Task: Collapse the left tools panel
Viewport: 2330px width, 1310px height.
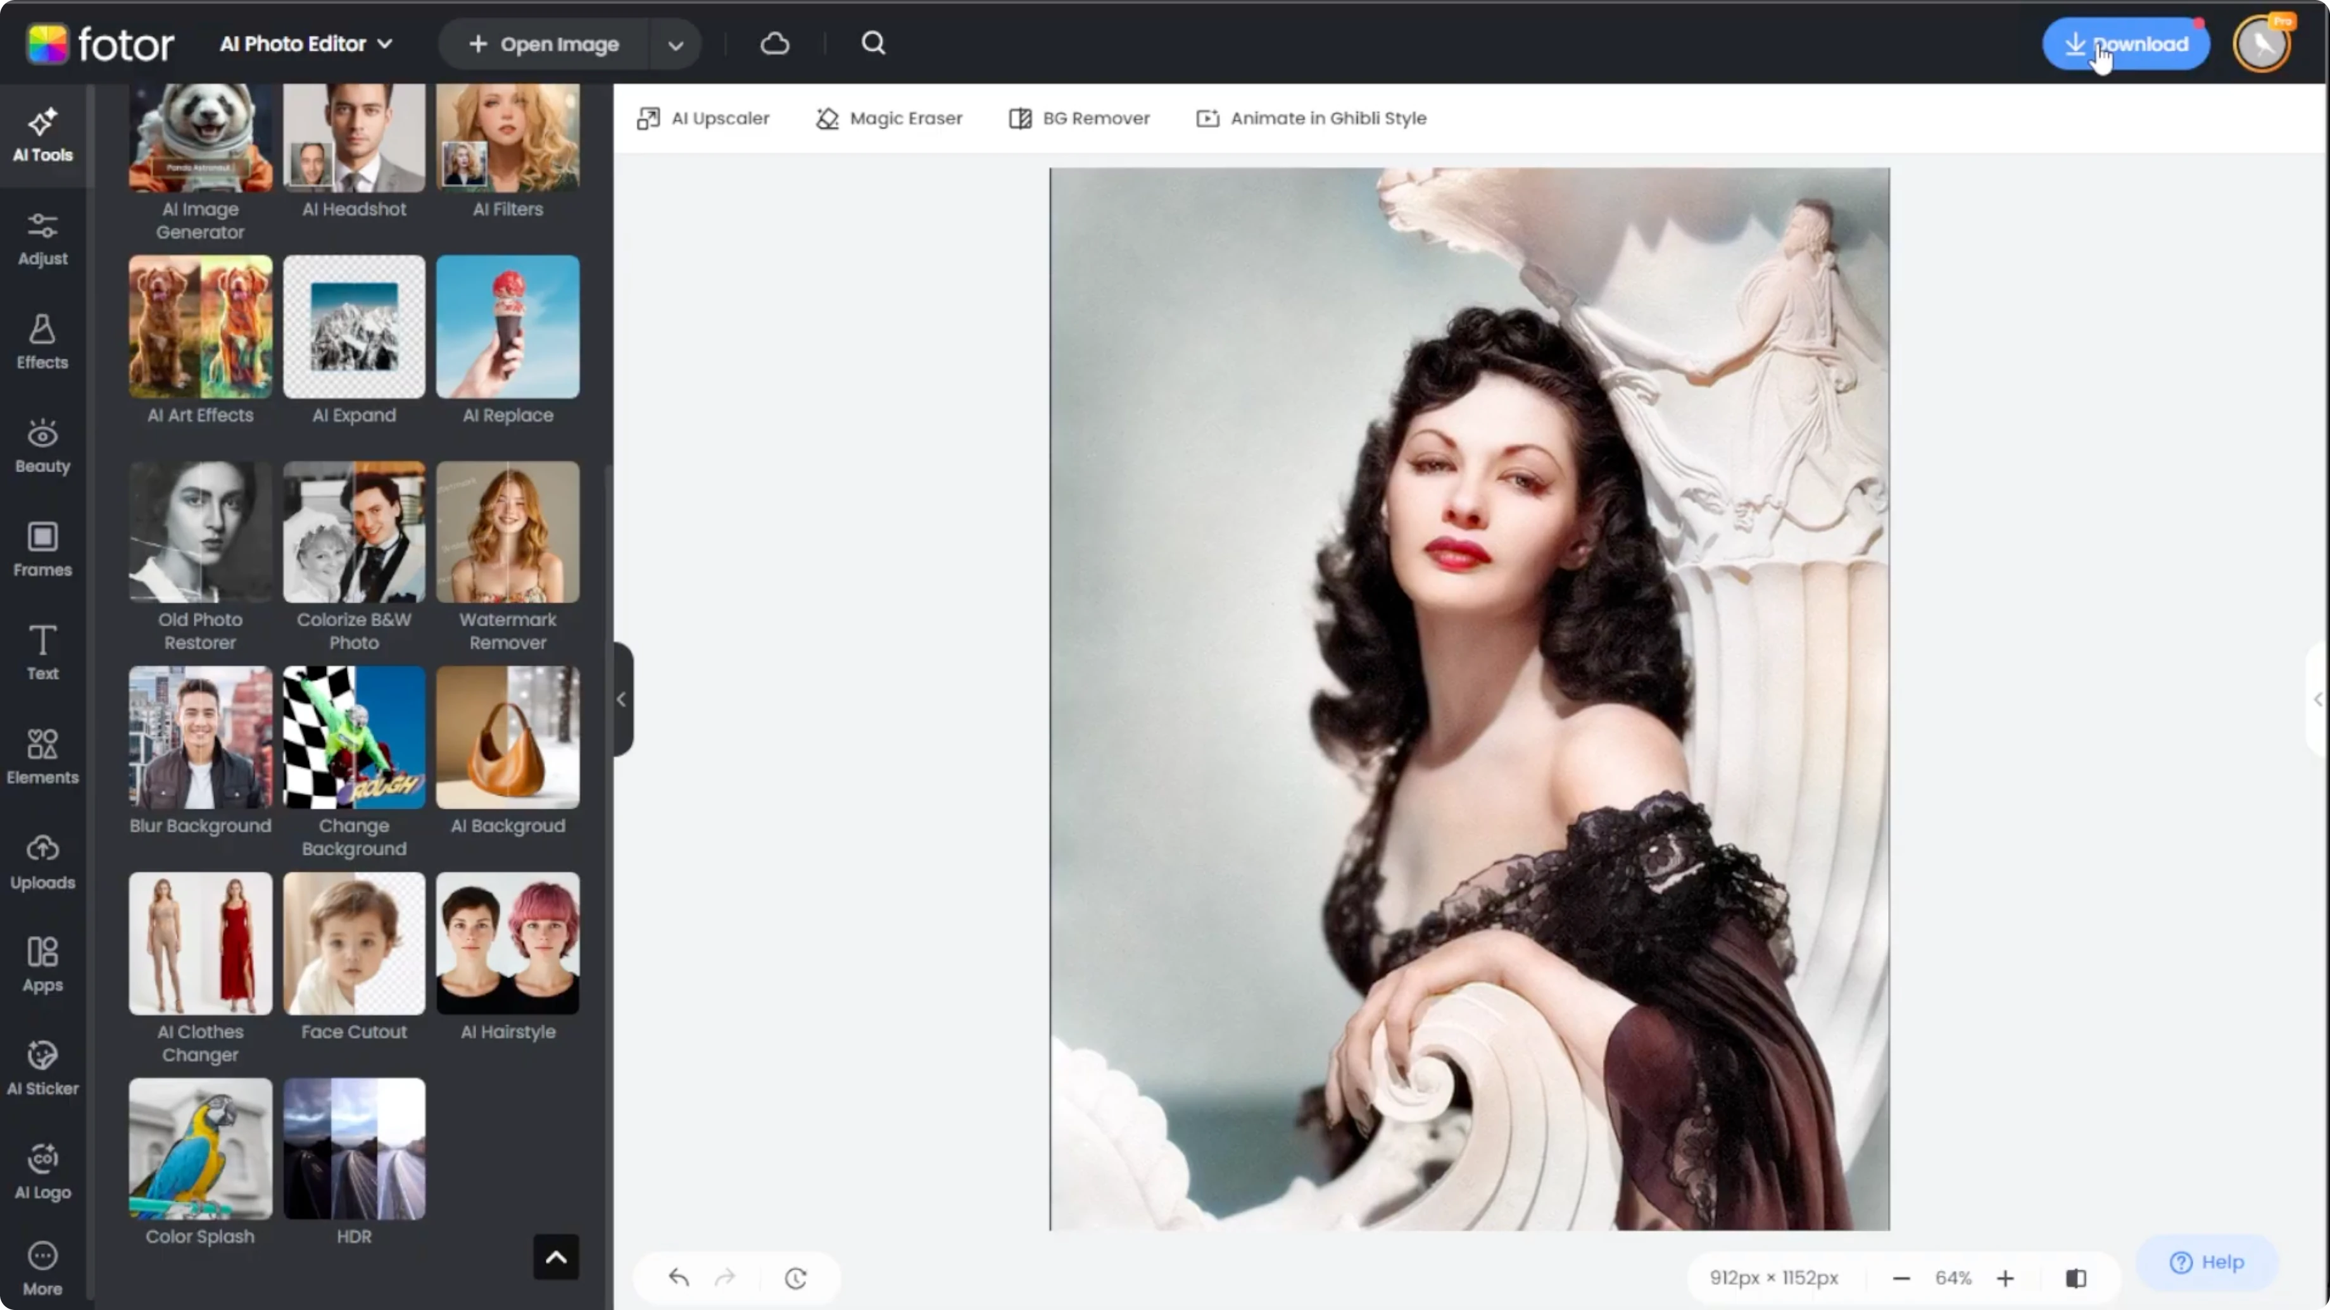Action: 622,699
